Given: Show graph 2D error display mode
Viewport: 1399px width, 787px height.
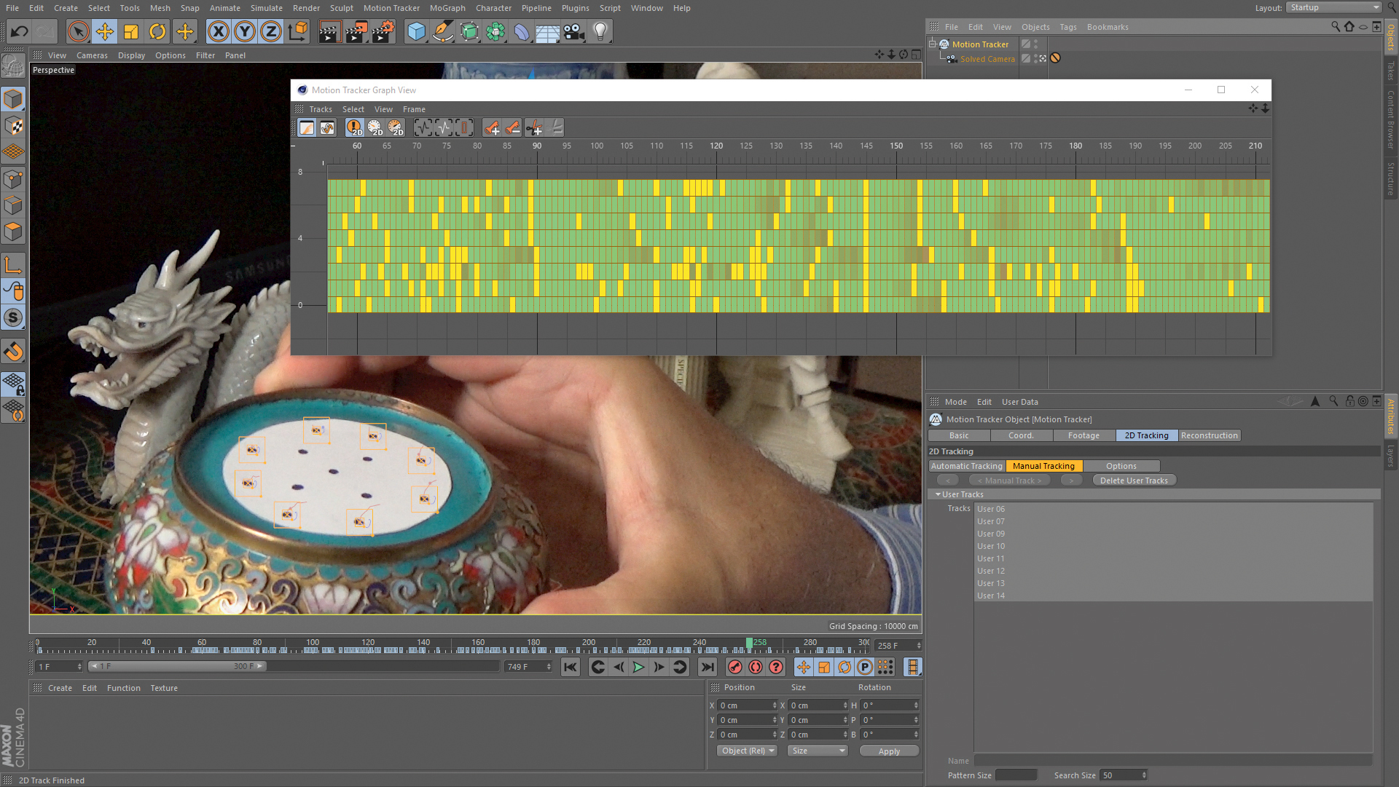Looking at the screenshot, I should tap(354, 127).
